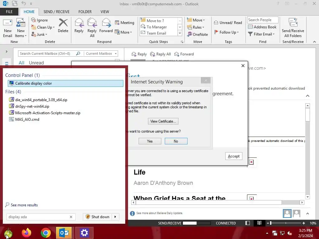Image resolution: width=319 pixels, height=239 pixels.
Task: Open die_win64_portable_3.09_x64.zip file
Action: click(41, 100)
